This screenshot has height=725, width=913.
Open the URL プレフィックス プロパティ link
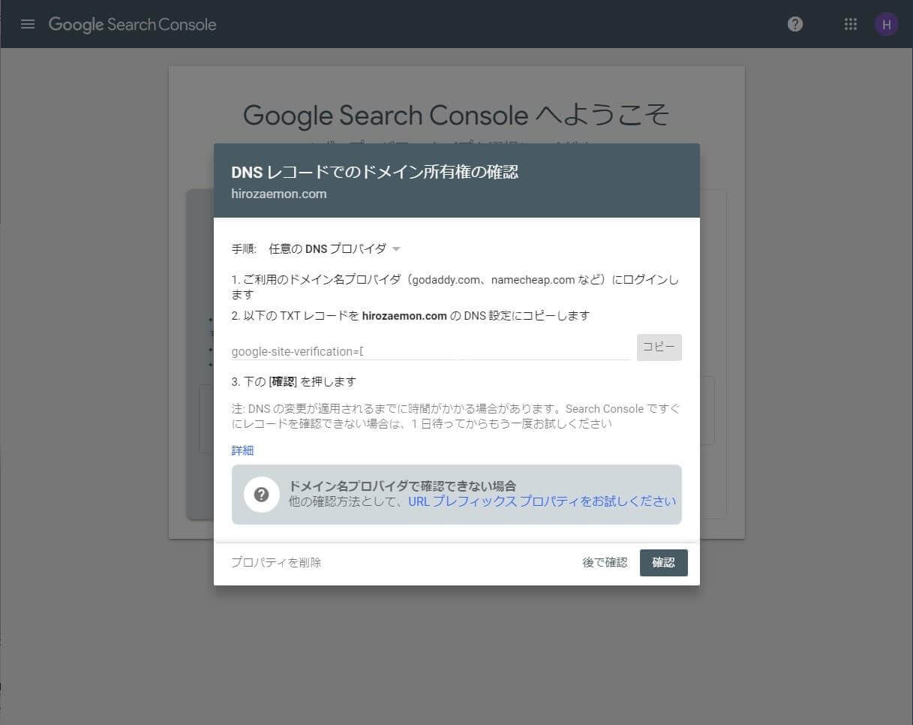[x=542, y=501]
